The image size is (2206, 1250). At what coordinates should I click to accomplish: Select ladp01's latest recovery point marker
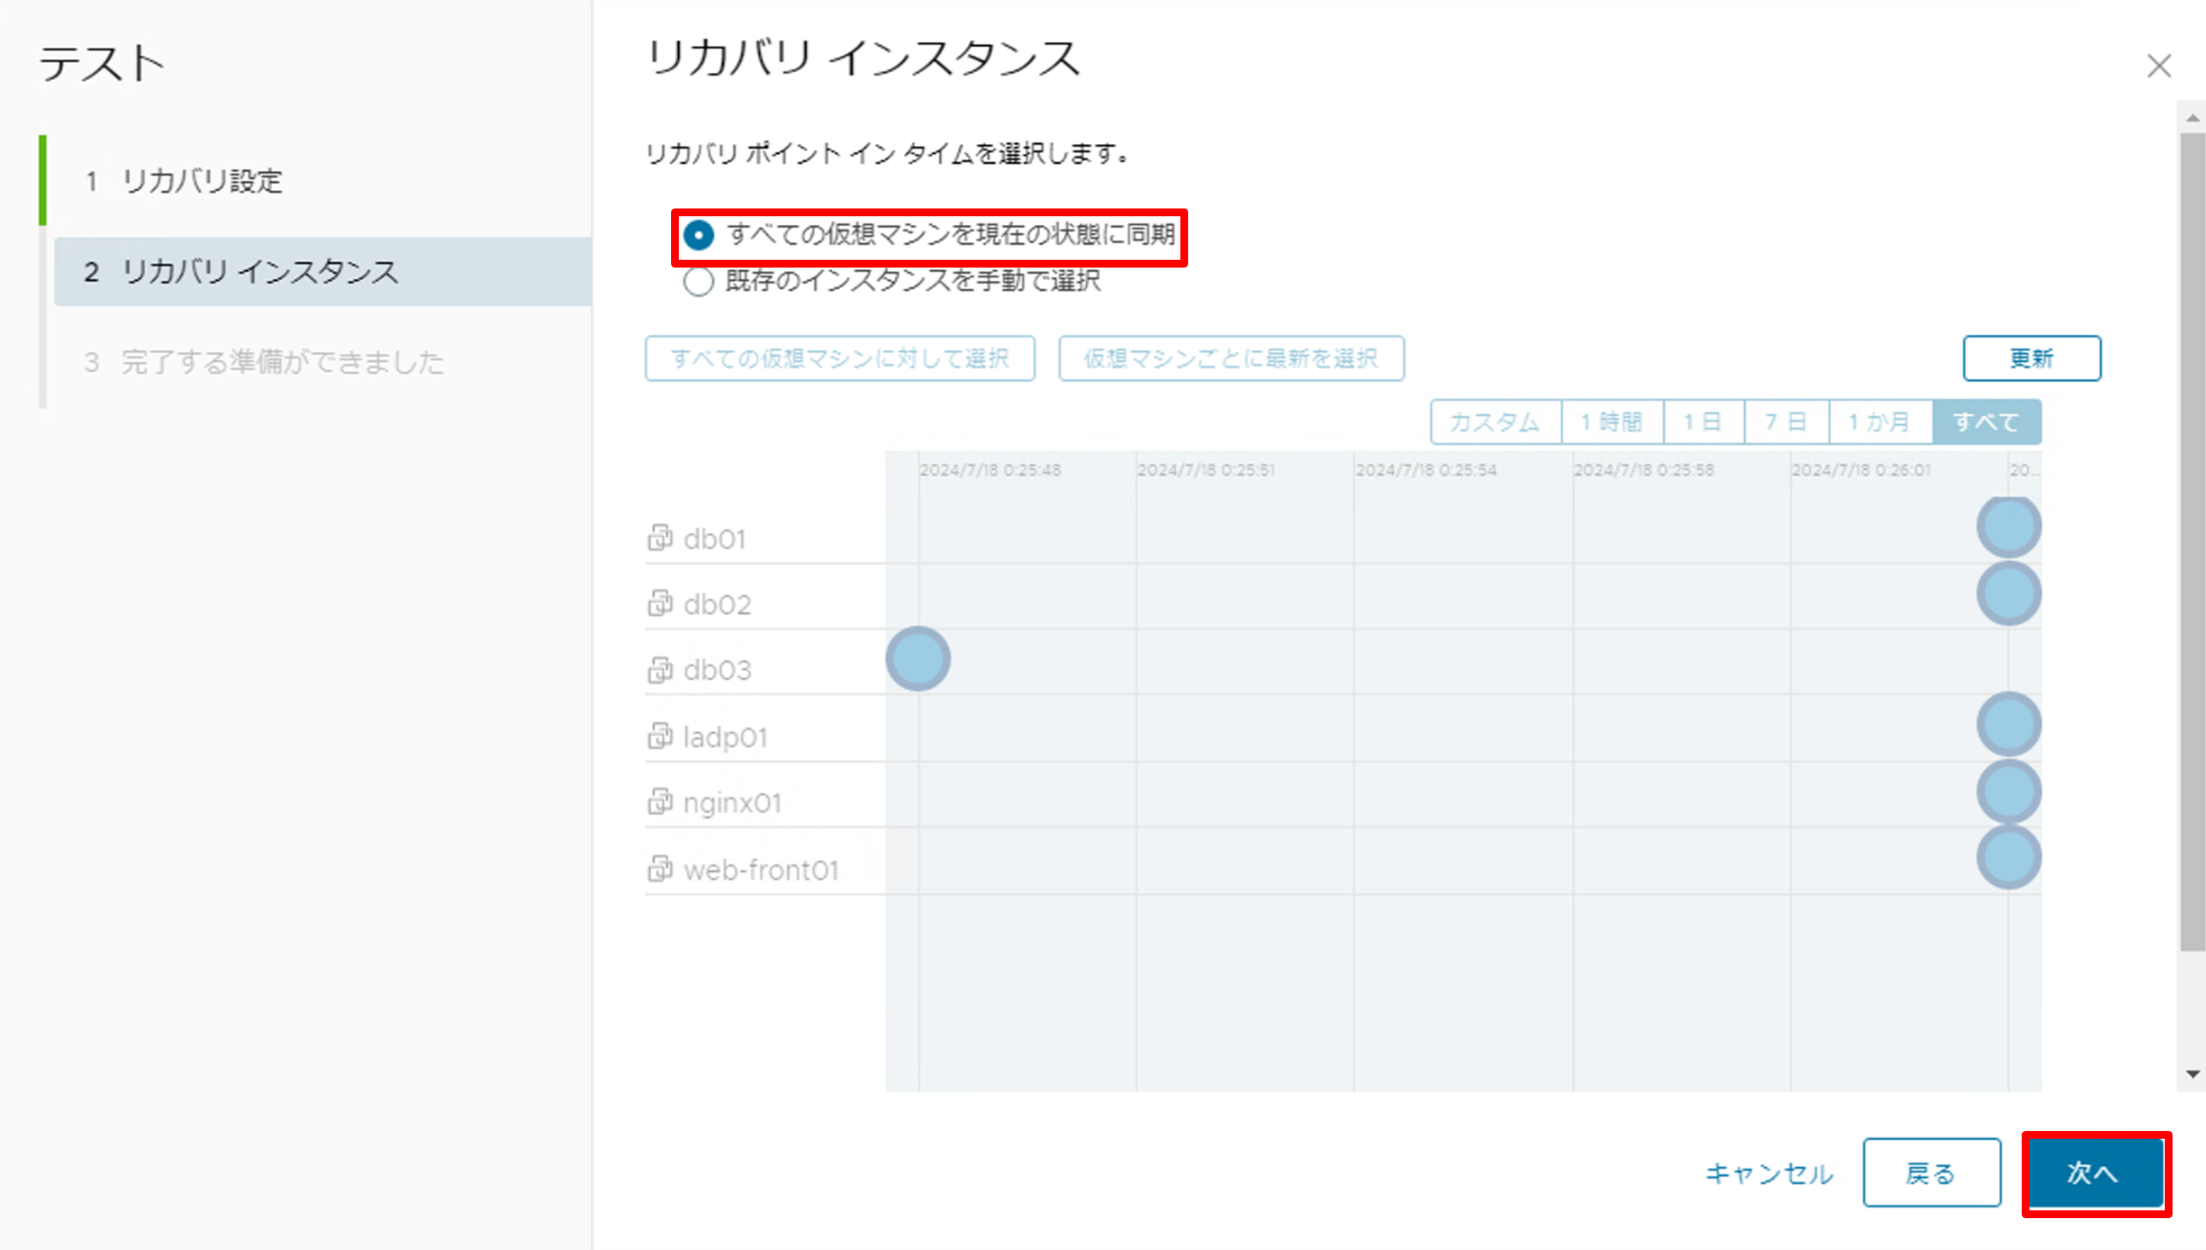pos(2008,723)
